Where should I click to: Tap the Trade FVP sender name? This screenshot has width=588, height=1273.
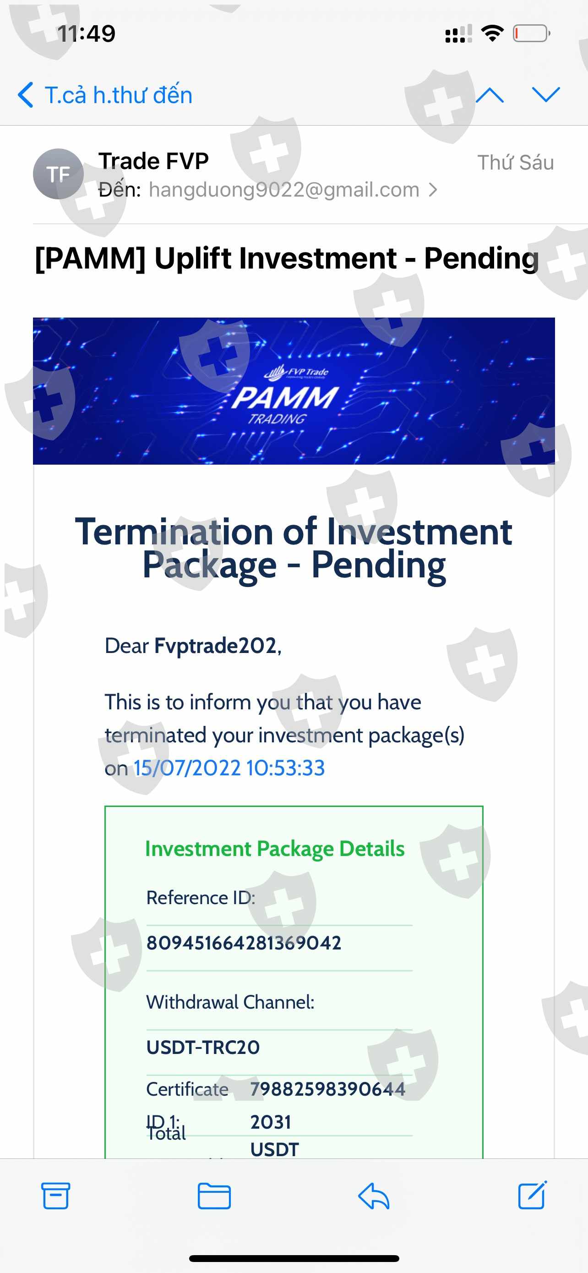[x=153, y=161]
